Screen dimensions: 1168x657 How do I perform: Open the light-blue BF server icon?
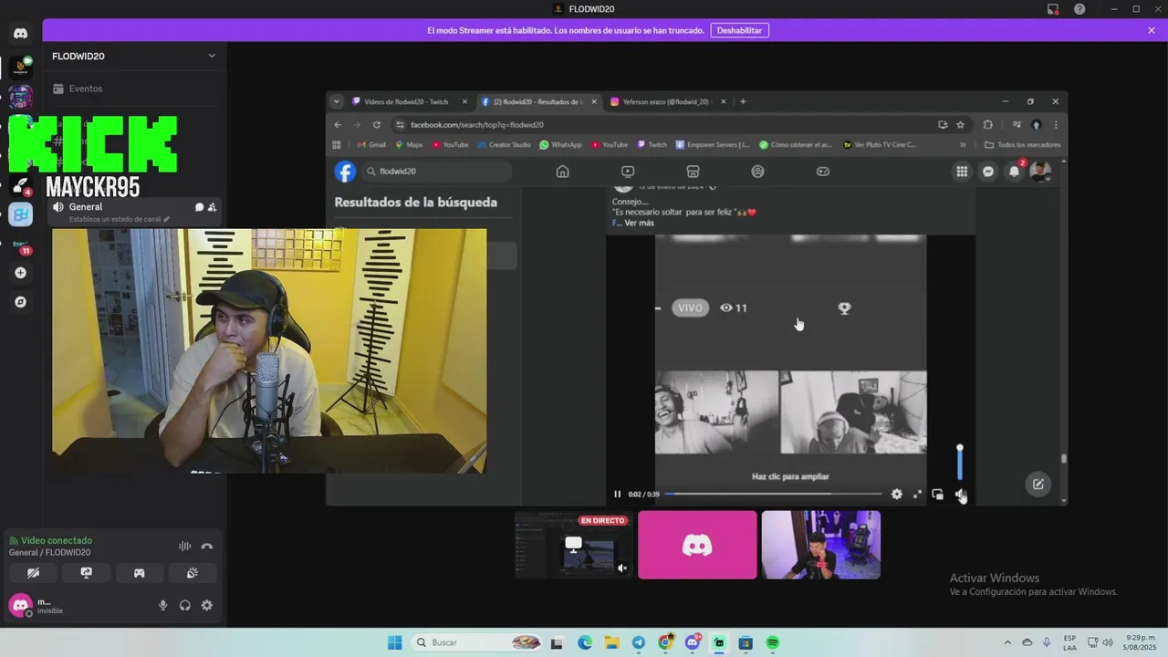pos(20,215)
